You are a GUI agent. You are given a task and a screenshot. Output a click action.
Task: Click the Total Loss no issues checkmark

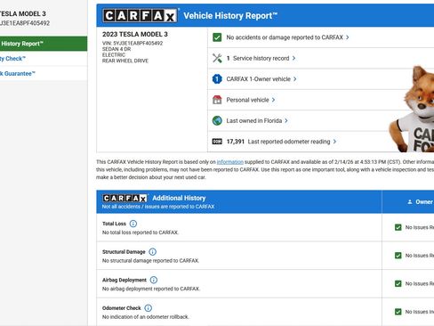(398, 227)
